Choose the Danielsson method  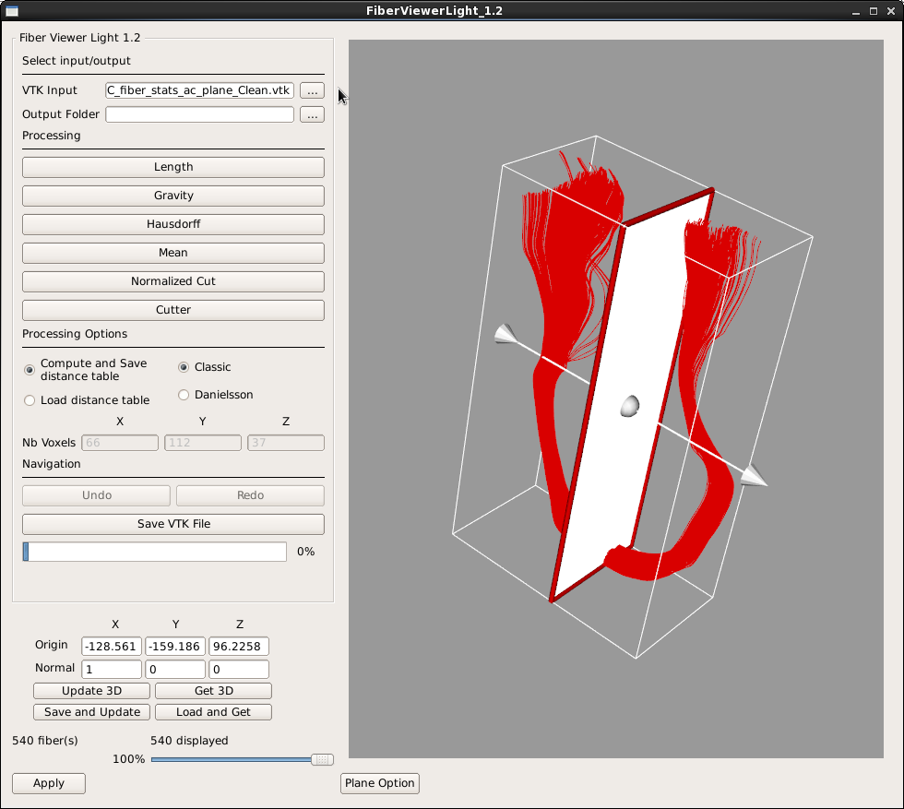(184, 395)
